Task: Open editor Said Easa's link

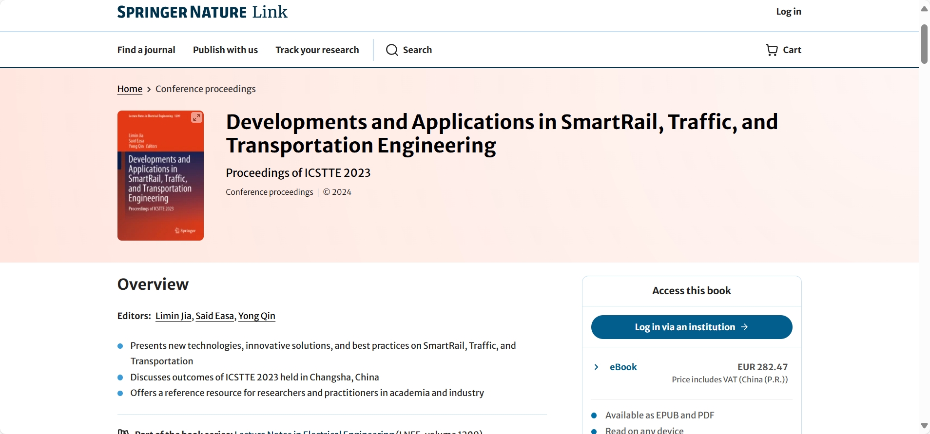Action: pos(215,316)
